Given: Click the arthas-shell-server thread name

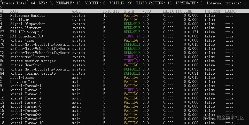Looking at the screenshot, I should coord(30,57).
